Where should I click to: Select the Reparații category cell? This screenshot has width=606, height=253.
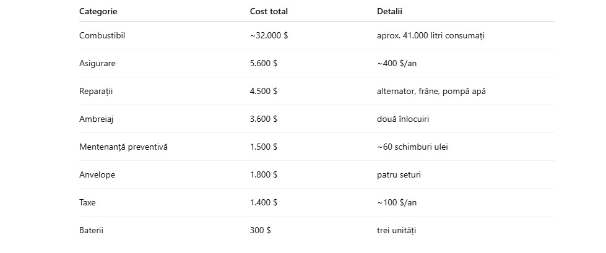[96, 92]
